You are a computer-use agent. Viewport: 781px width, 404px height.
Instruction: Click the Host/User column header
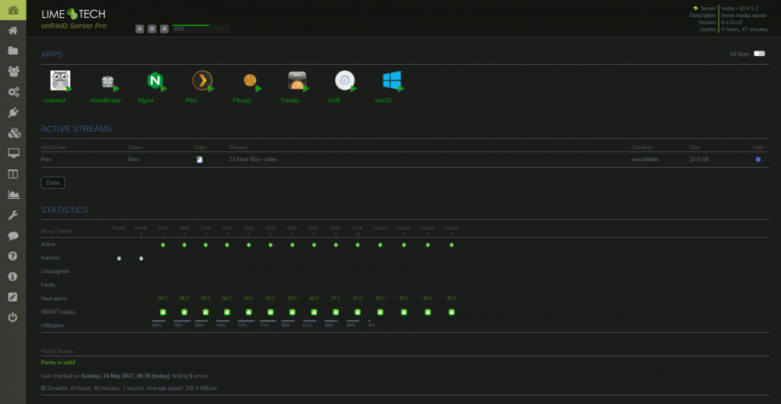tap(53, 147)
